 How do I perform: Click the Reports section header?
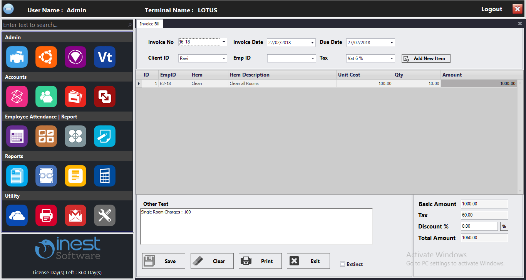(67, 156)
